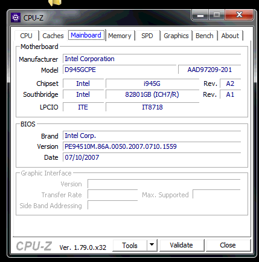Image resolution: width=259 pixels, height=262 pixels.
Task: Switch to the Graphics tab
Action: 176,36
